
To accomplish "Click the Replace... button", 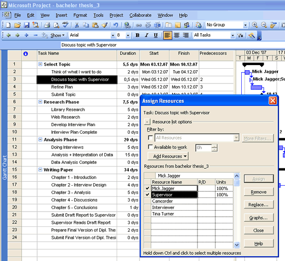I will click(259, 205).
